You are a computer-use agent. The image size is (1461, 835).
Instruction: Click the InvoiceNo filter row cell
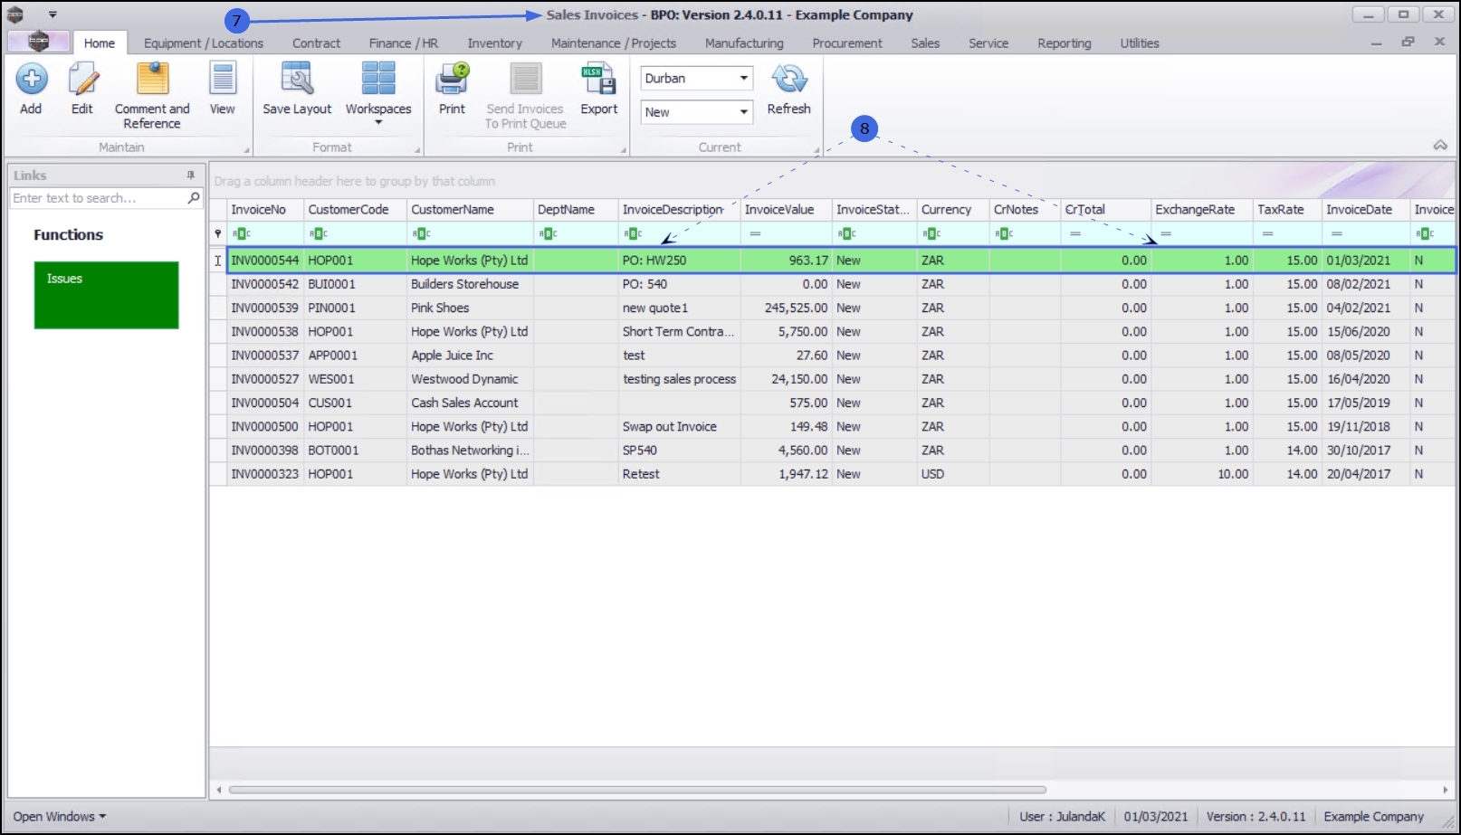click(x=265, y=233)
